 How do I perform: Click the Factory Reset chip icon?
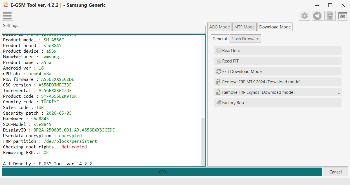click(x=219, y=103)
